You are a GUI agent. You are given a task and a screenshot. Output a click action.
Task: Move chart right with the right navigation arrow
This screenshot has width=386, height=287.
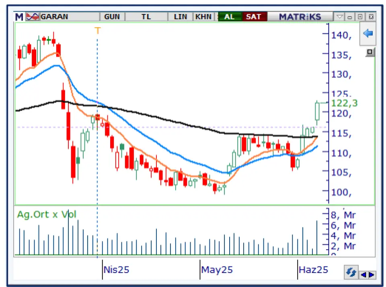(372, 275)
